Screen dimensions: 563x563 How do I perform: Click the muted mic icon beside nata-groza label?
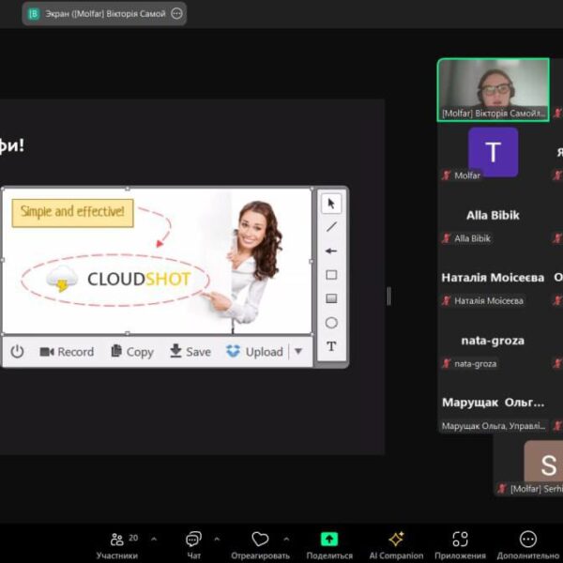click(447, 364)
